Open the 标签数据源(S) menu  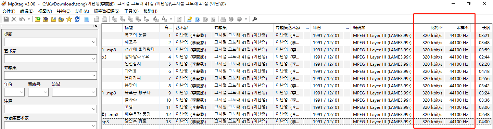pyautogui.click(x=106, y=11)
